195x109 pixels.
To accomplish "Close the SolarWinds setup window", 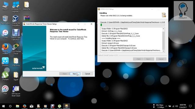I will tap(91, 24).
